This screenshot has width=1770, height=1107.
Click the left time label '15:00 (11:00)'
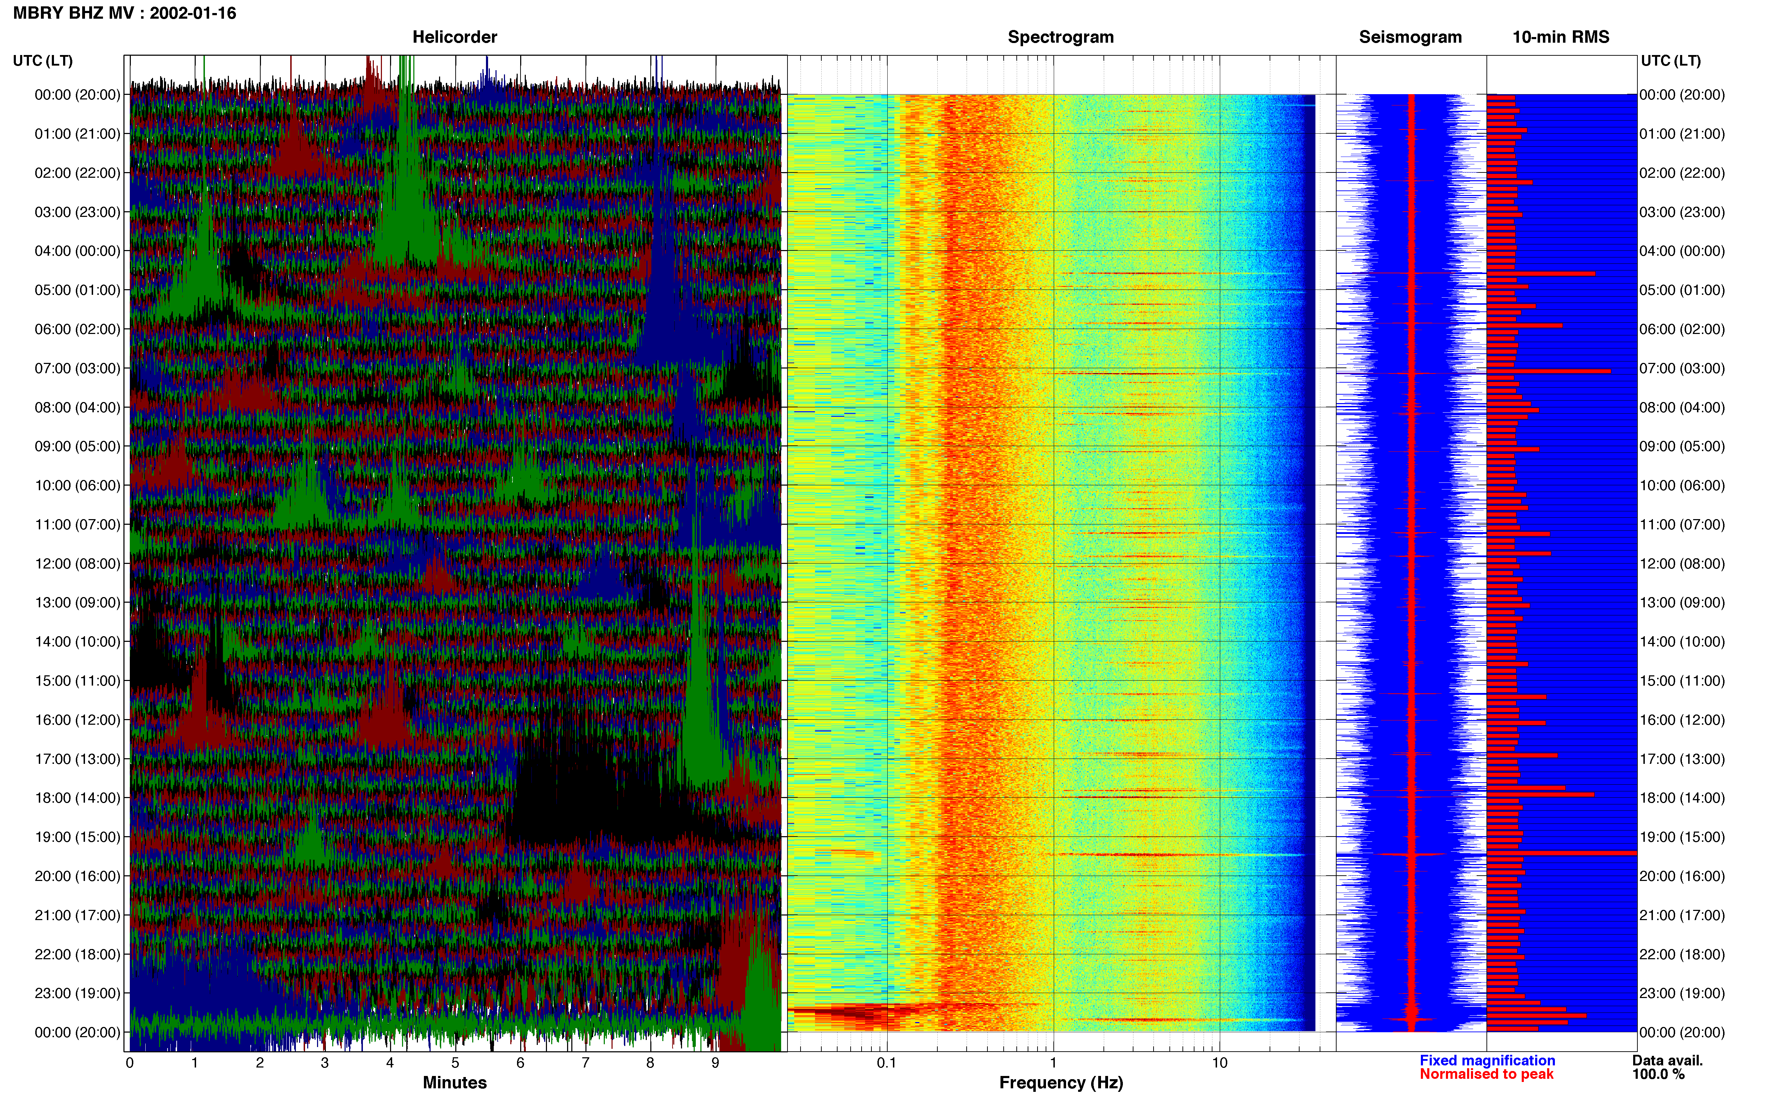(78, 681)
